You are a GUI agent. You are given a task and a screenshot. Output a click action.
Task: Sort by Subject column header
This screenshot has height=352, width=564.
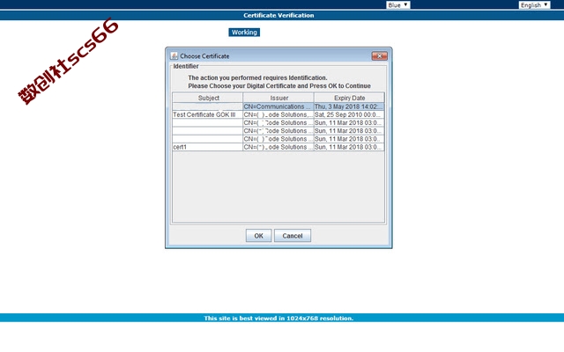pyautogui.click(x=208, y=98)
